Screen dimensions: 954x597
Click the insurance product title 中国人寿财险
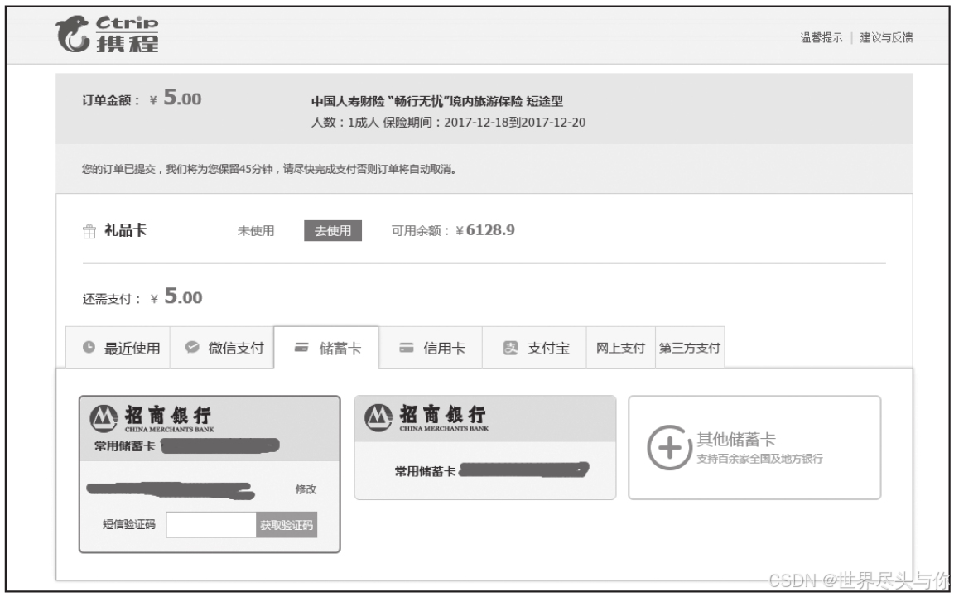point(437,101)
